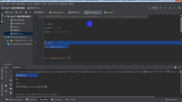This screenshot has height=102, width=182.
Task: Open the VCS menu
Action: coord(56,4)
